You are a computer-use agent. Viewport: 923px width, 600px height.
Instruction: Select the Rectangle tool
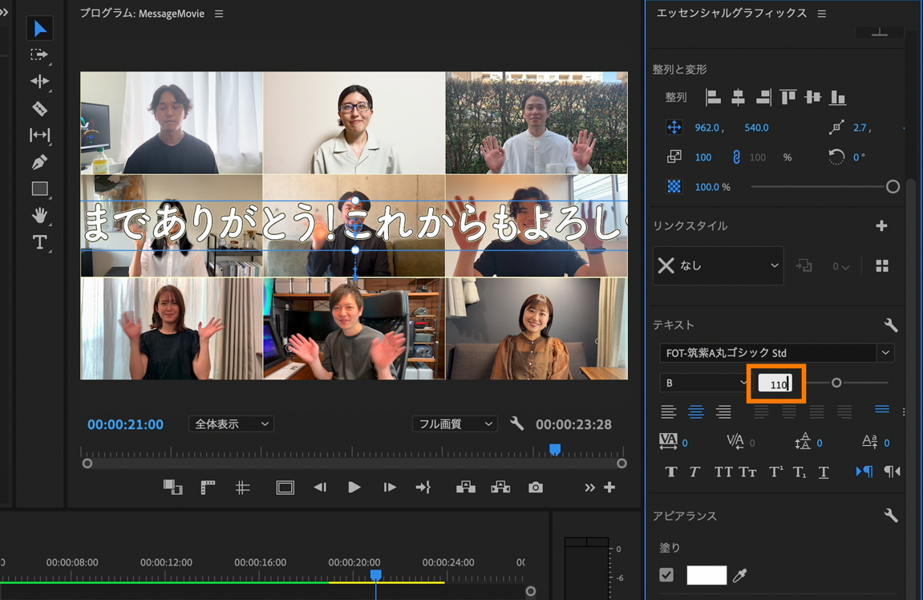tap(39, 189)
